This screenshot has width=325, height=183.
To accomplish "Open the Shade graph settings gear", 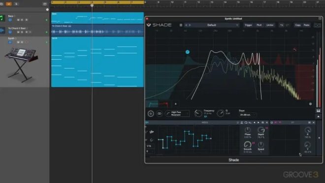I will tap(310, 104).
